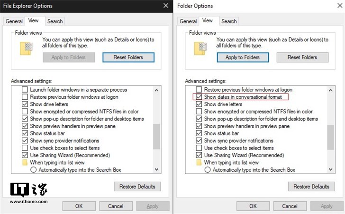Select 'Automatically type into the Search Box' in File Explorer Options
Viewport: 345px width, 214px height.
[34, 170]
